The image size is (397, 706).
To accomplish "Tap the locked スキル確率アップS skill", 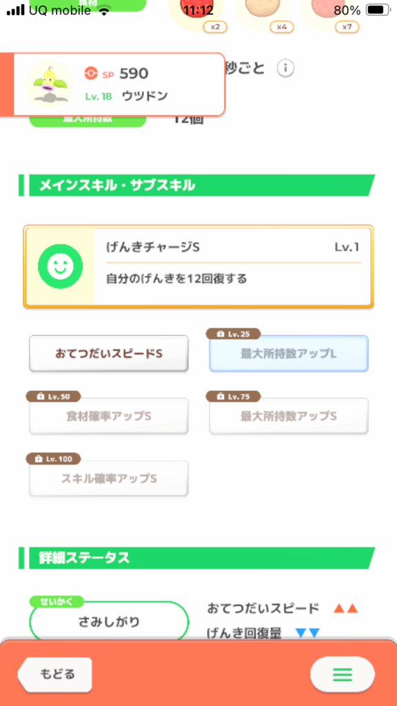I will coord(109,478).
